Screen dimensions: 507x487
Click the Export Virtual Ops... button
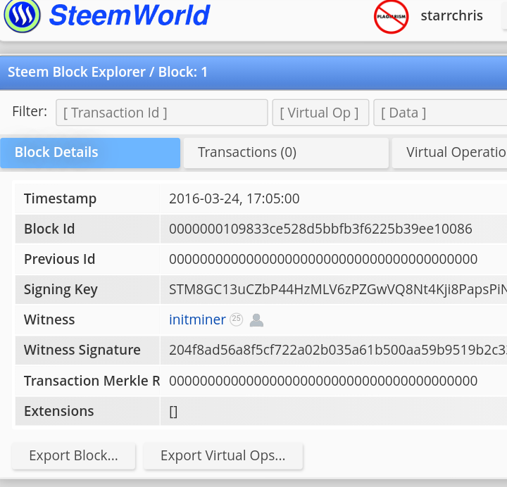(223, 455)
